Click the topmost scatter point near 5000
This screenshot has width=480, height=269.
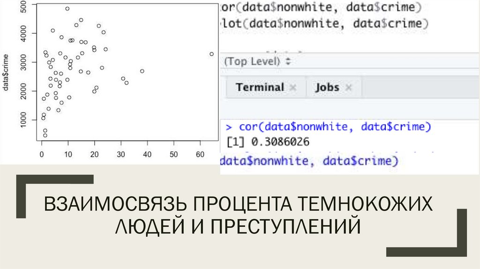[67, 8]
